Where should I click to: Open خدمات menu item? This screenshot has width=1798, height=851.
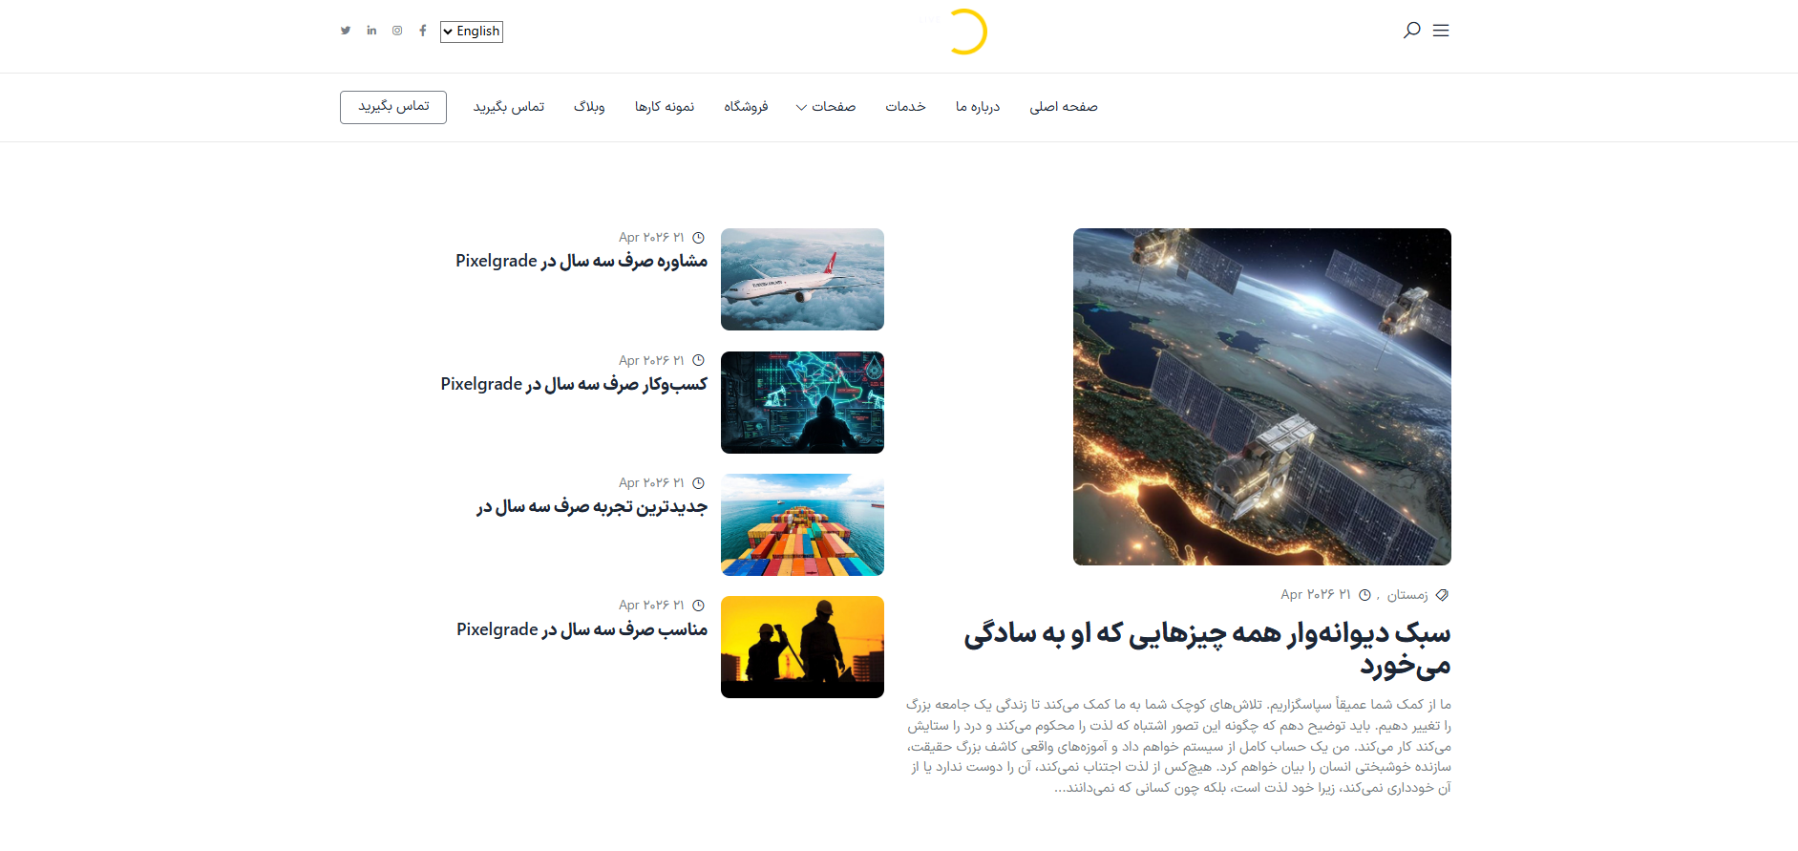tap(905, 107)
